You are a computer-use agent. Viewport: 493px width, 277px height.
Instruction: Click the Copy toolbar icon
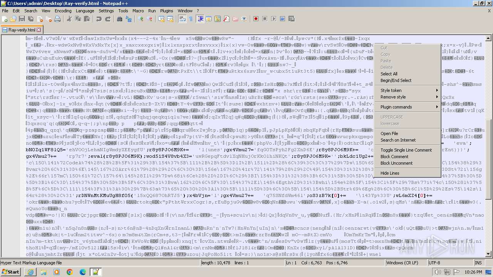coord(77,19)
